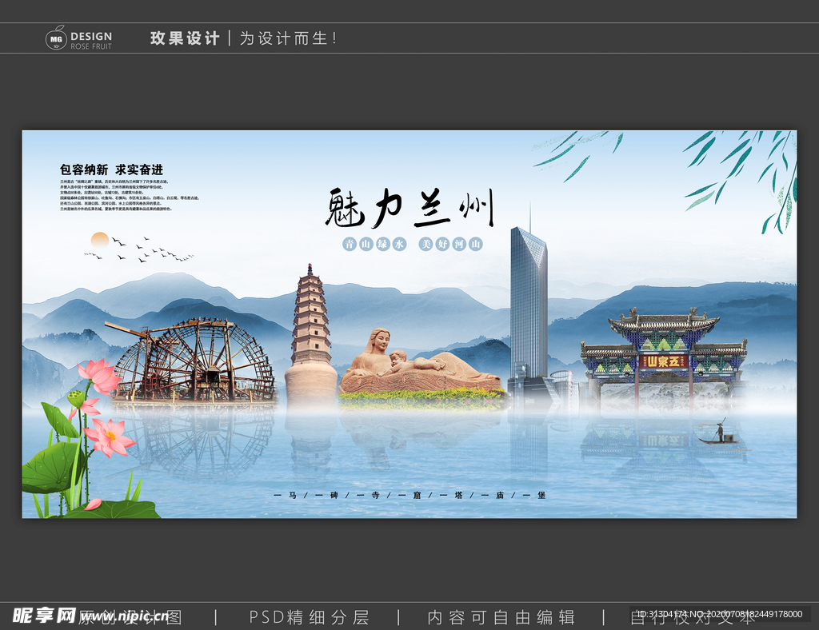Screen dimensions: 819x630
Task: Click the fisherman on the boat
Action: point(718,433)
